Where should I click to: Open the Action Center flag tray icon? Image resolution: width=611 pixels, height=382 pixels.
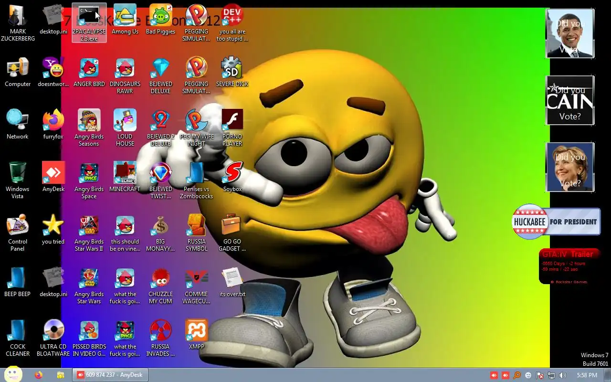coord(540,375)
